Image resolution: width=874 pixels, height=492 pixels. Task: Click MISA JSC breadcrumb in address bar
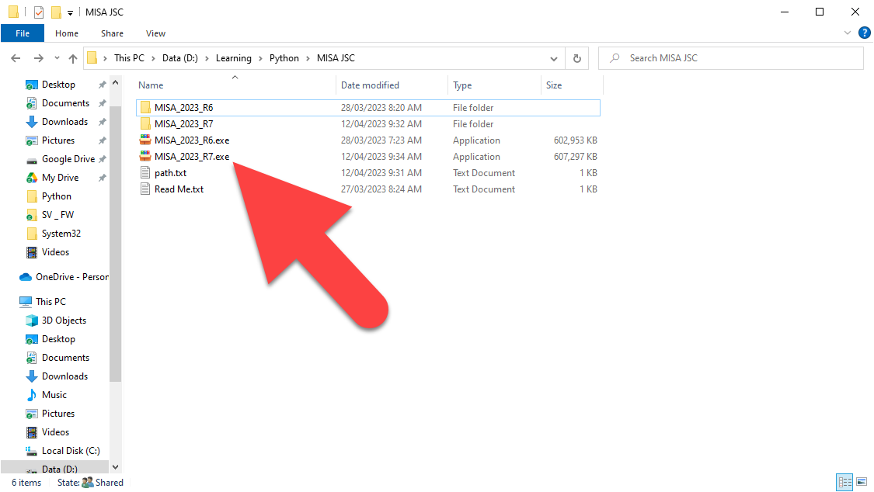click(336, 58)
